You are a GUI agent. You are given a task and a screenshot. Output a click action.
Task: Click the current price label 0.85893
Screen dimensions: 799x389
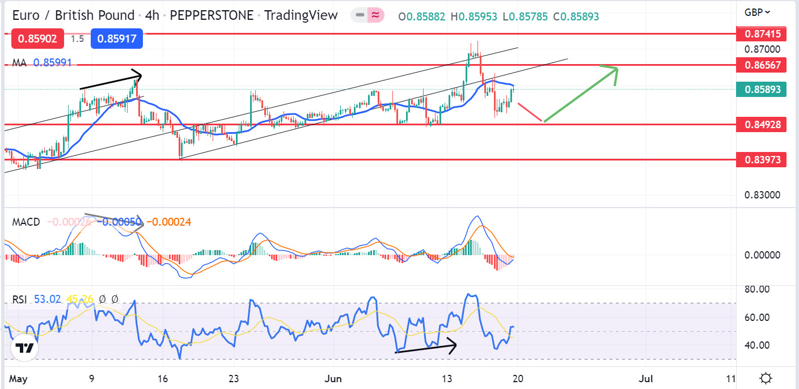point(762,90)
